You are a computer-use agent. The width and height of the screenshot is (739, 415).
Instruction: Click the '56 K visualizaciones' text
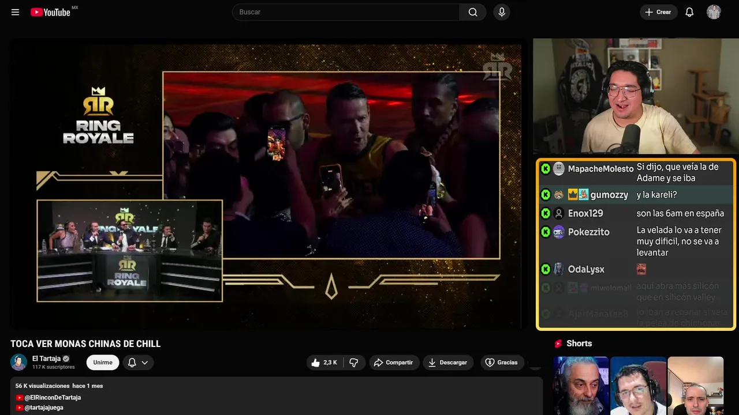(42, 386)
